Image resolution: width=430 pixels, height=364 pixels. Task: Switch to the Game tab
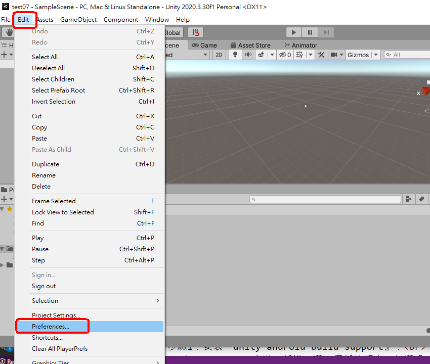point(204,45)
